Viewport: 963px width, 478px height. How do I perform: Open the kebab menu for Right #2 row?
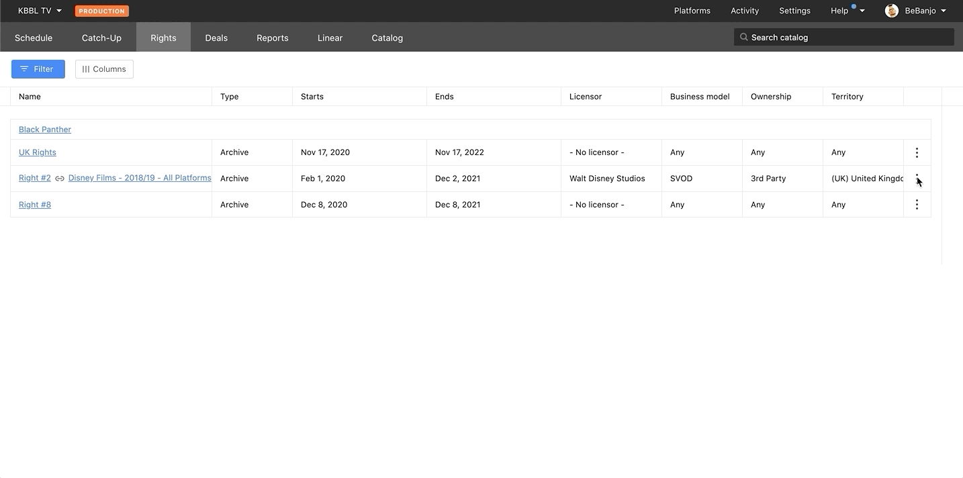[917, 179]
